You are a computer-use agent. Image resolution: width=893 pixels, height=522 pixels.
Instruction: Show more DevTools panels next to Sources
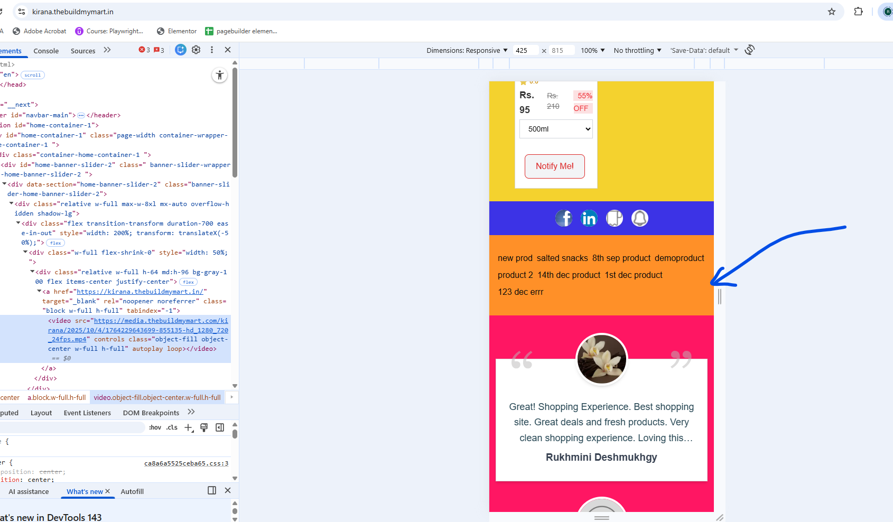tap(107, 50)
